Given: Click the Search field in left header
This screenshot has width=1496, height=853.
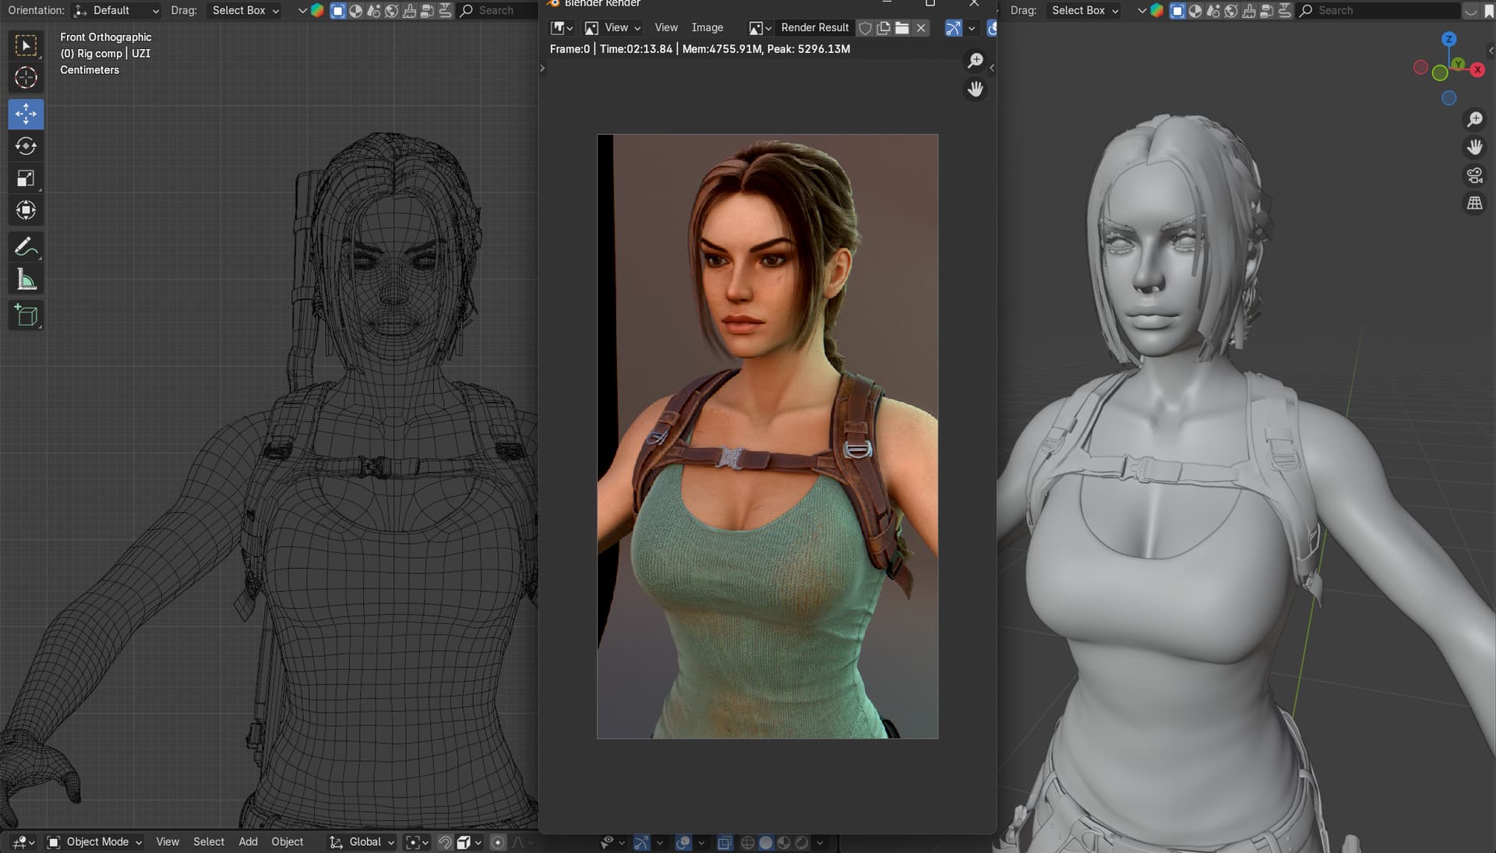Looking at the screenshot, I should [x=496, y=10].
